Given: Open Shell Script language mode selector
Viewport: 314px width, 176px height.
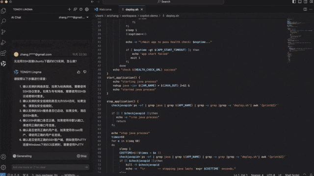Looking at the screenshot, I should point(292,175).
